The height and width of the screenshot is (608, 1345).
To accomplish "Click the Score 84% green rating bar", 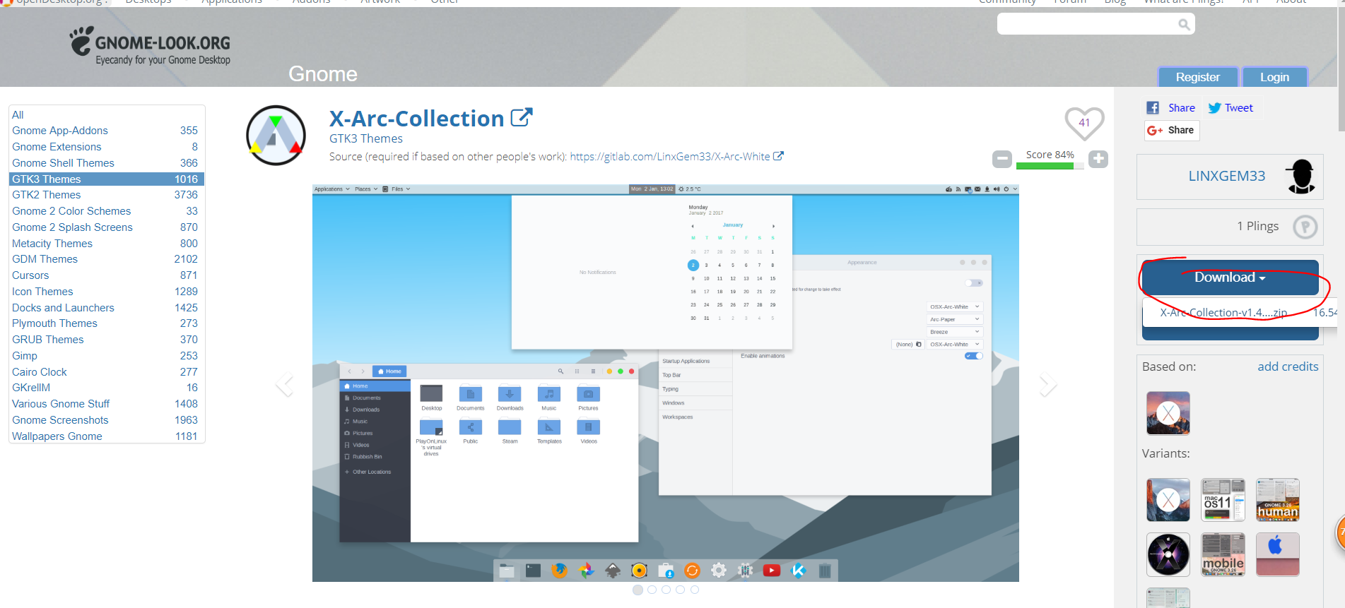I will (1050, 167).
